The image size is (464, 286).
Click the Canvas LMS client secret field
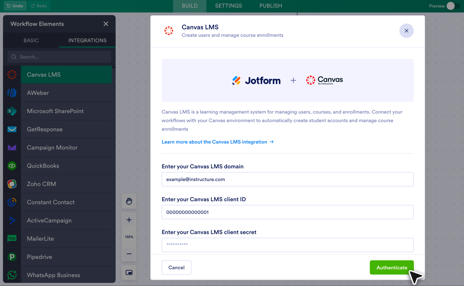point(288,245)
